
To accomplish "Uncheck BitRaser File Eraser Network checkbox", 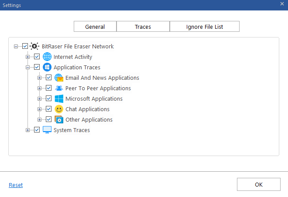I will click(25, 46).
